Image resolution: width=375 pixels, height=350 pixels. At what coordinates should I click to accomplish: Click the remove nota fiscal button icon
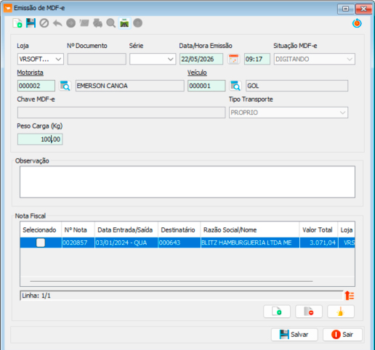tap(309, 312)
